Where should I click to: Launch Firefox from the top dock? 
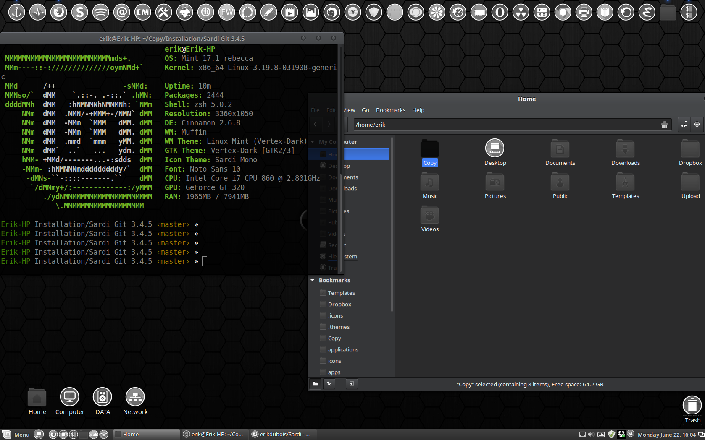[58, 12]
